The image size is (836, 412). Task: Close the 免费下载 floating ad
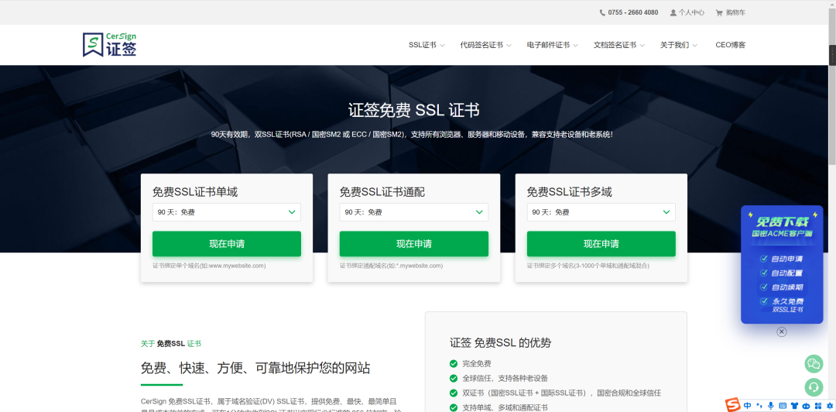[782, 332]
